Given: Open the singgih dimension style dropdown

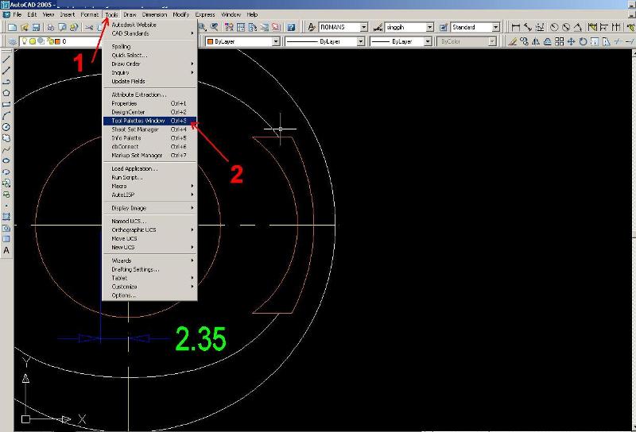Looking at the screenshot, I should (429, 27).
